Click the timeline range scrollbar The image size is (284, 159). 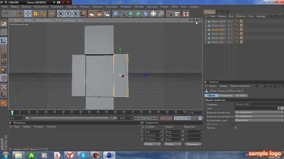(71, 118)
